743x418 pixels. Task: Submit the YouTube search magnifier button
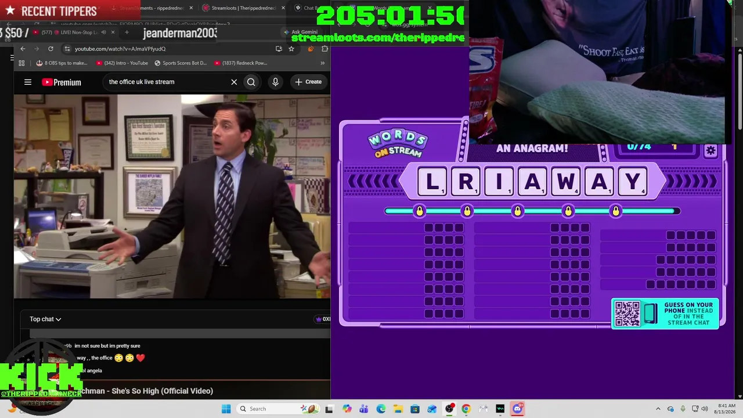click(x=251, y=82)
